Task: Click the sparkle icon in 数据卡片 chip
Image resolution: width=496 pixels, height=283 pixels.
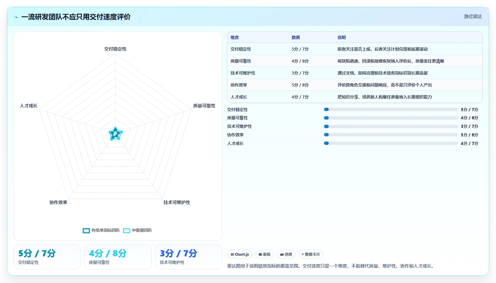Action: pyautogui.click(x=303, y=254)
